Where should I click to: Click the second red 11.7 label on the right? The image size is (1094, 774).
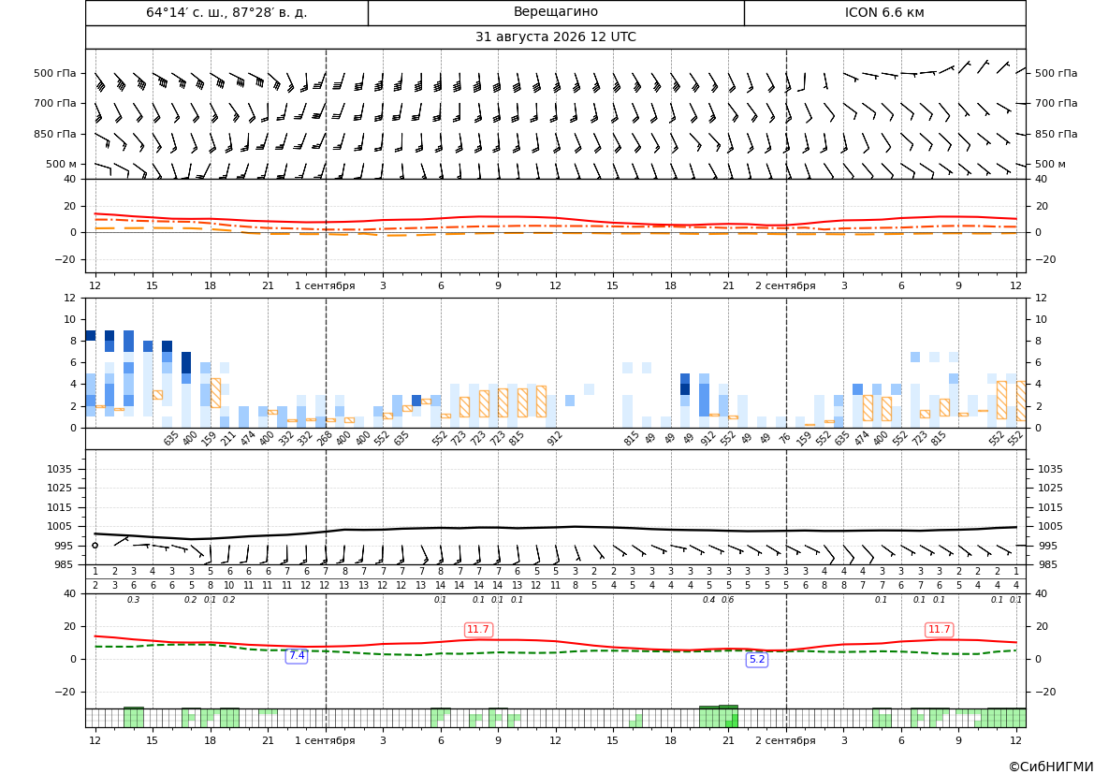coord(939,630)
